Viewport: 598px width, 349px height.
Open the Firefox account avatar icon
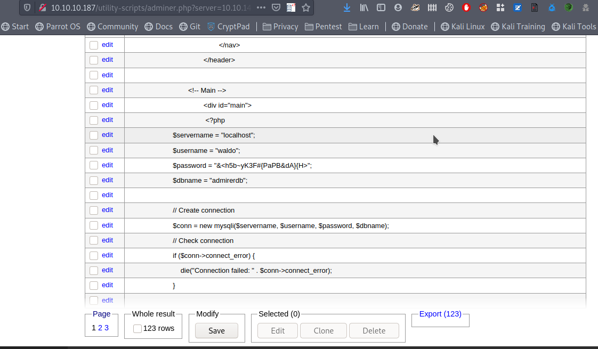click(398, 7)
